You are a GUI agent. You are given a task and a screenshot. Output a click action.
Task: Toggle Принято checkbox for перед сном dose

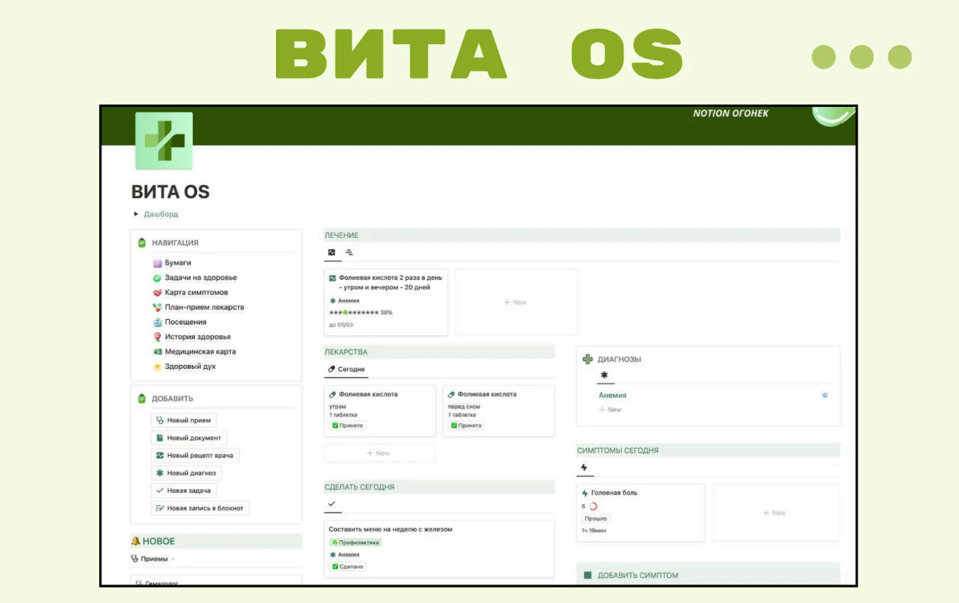click(454, 425)
